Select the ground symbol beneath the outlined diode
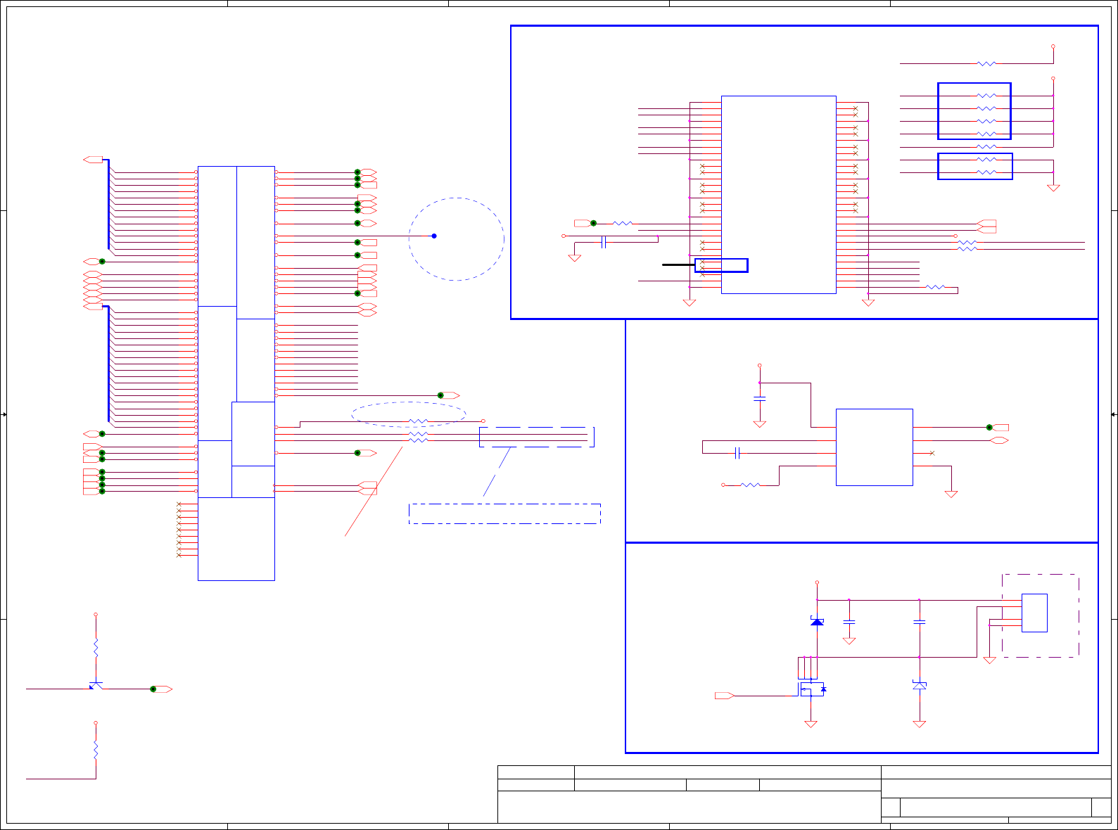1118x830 pixels. click(919, 724)
